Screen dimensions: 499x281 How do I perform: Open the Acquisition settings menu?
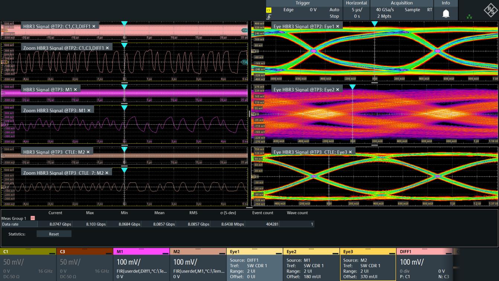pos(401,3)
